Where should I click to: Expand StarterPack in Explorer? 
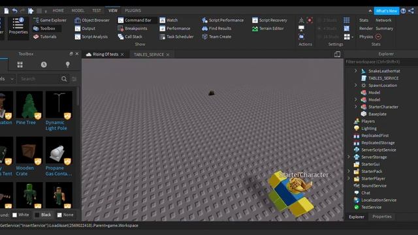pos(348,171)
